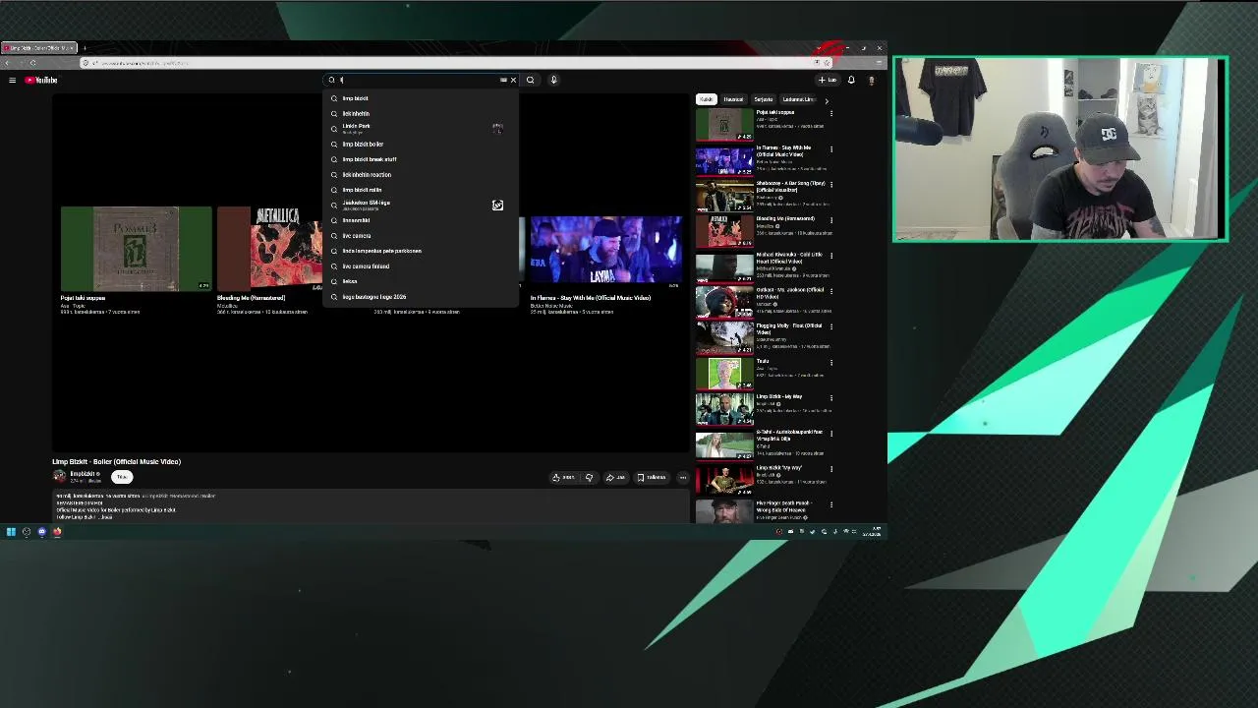Open a new browser tab with the plus
The width and height of the screenshot is (1258, 708).
(85, 47)
